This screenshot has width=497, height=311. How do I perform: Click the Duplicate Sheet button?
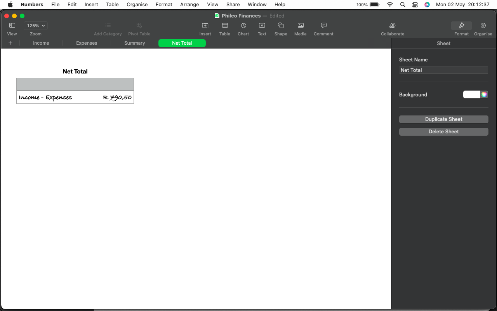coord(444,119)
